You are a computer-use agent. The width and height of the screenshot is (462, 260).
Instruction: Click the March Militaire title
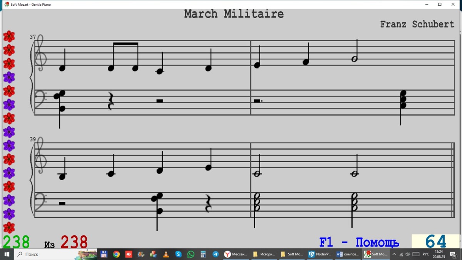point(234,14)
